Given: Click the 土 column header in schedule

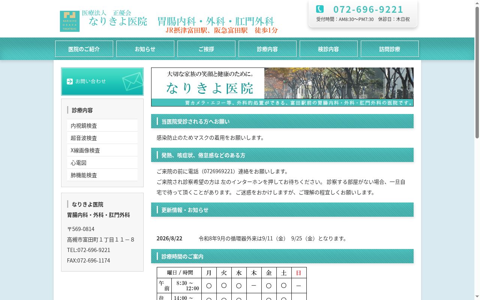Looking at the screenshot, I should pyautogui.click(x=284, y=273).
